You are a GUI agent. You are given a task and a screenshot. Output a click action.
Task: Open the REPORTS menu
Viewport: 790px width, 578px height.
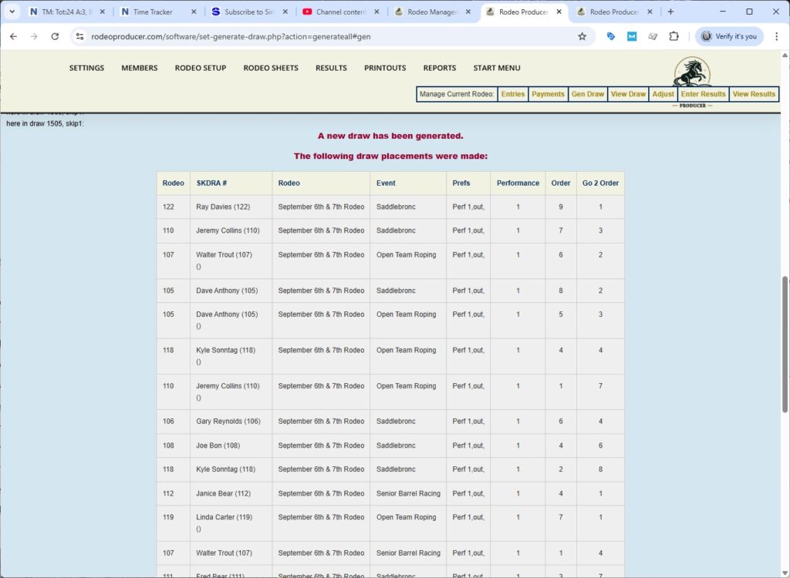(x=439, y=68)
